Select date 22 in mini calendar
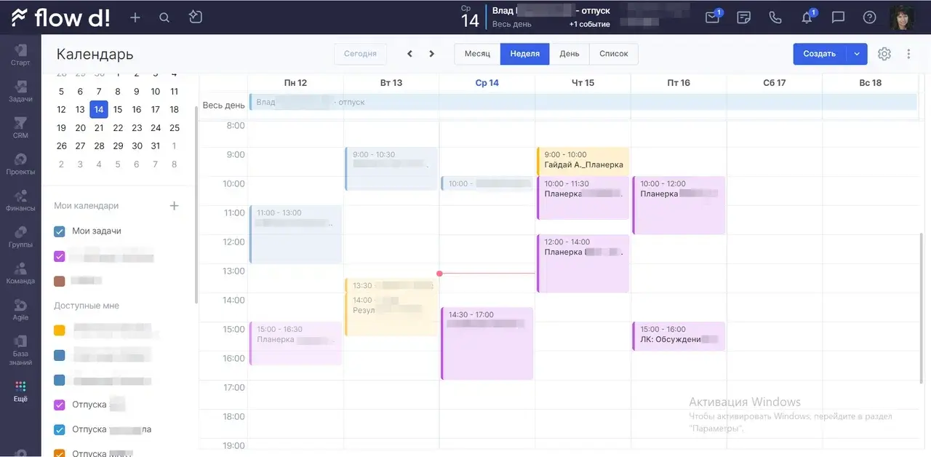This screenshot has height=457, width=931. tap(118, 127)
